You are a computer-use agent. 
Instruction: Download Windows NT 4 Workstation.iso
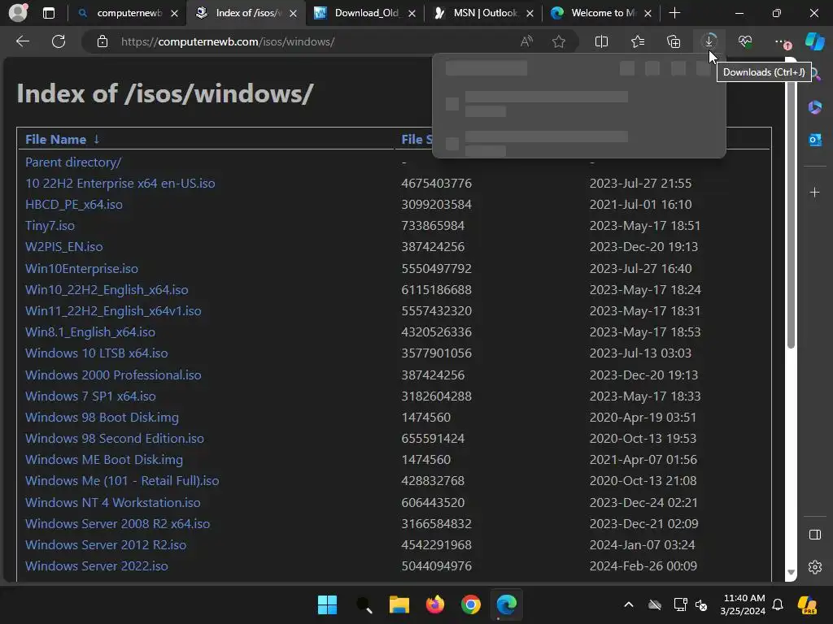pyautogui.click(x=112, y=502)
